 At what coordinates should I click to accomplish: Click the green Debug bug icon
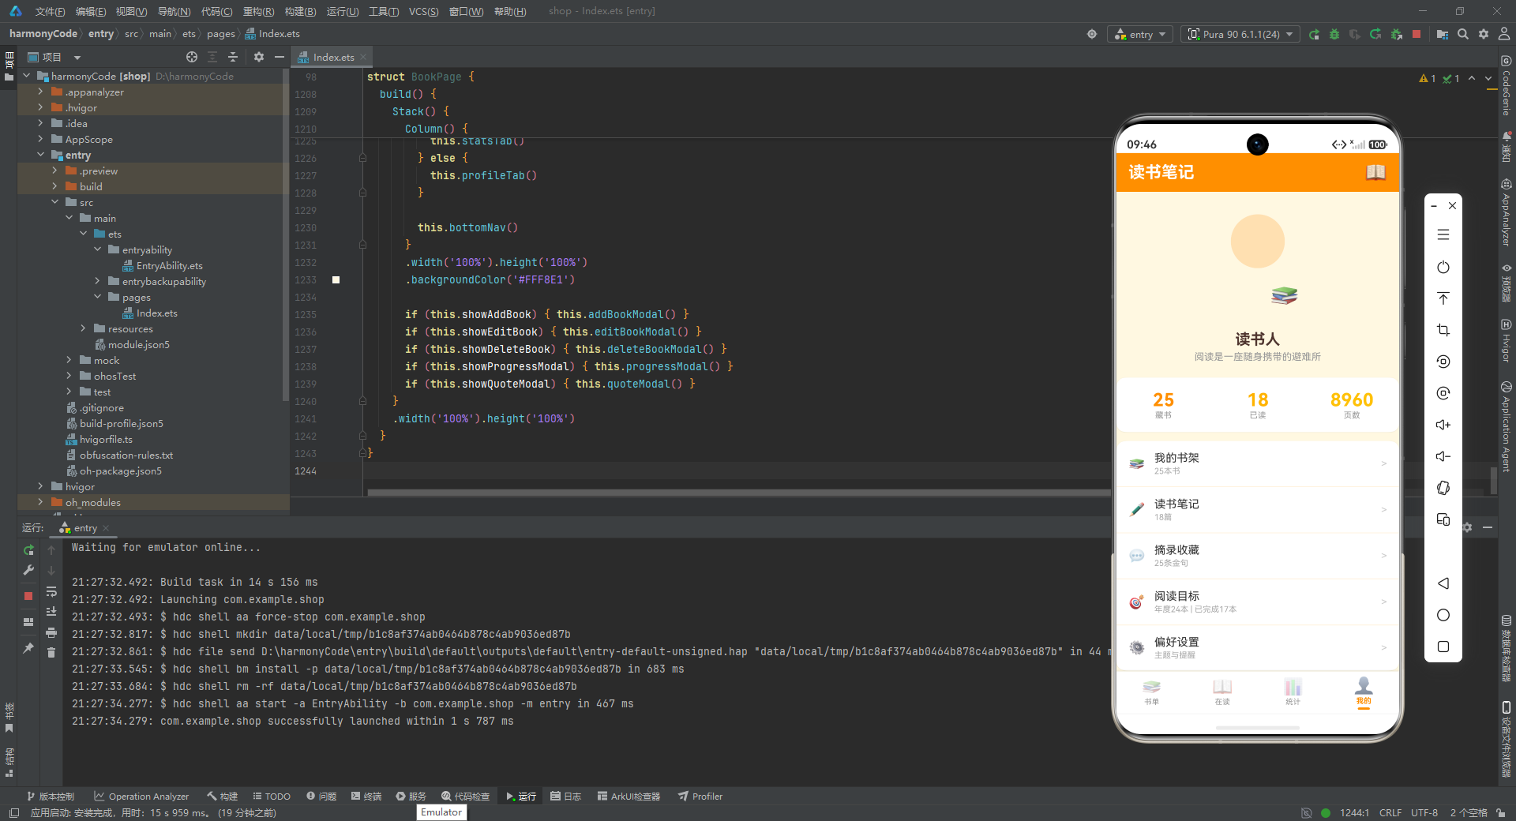[1334, 34]
